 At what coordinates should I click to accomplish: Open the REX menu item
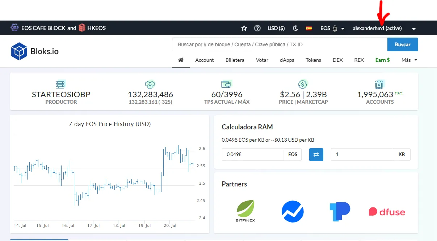359,60
